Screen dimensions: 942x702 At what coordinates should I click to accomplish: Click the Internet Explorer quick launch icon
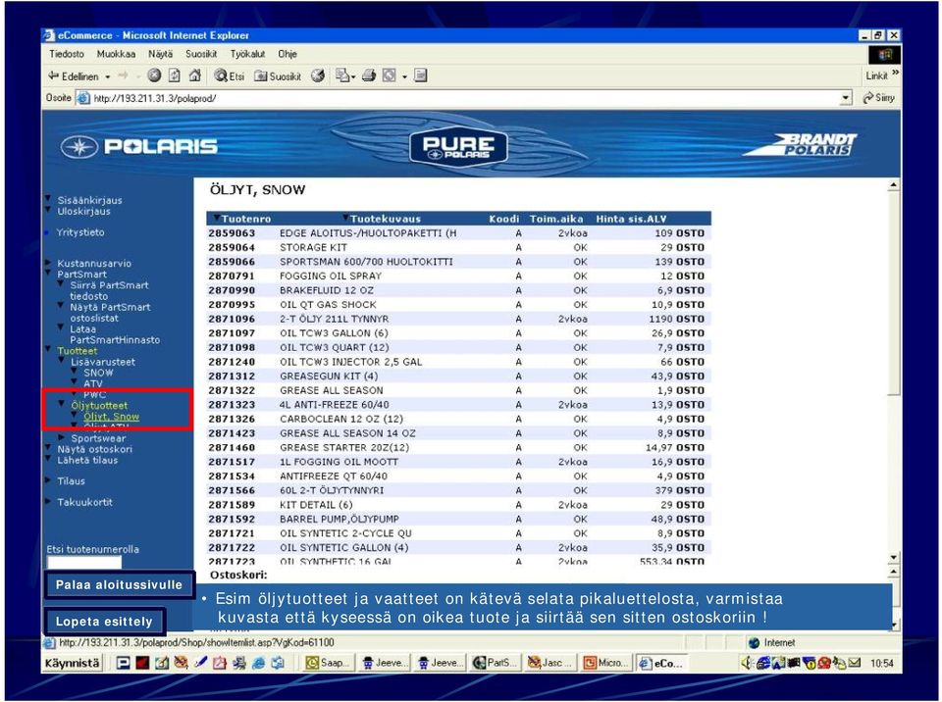[x=258, y=663]
